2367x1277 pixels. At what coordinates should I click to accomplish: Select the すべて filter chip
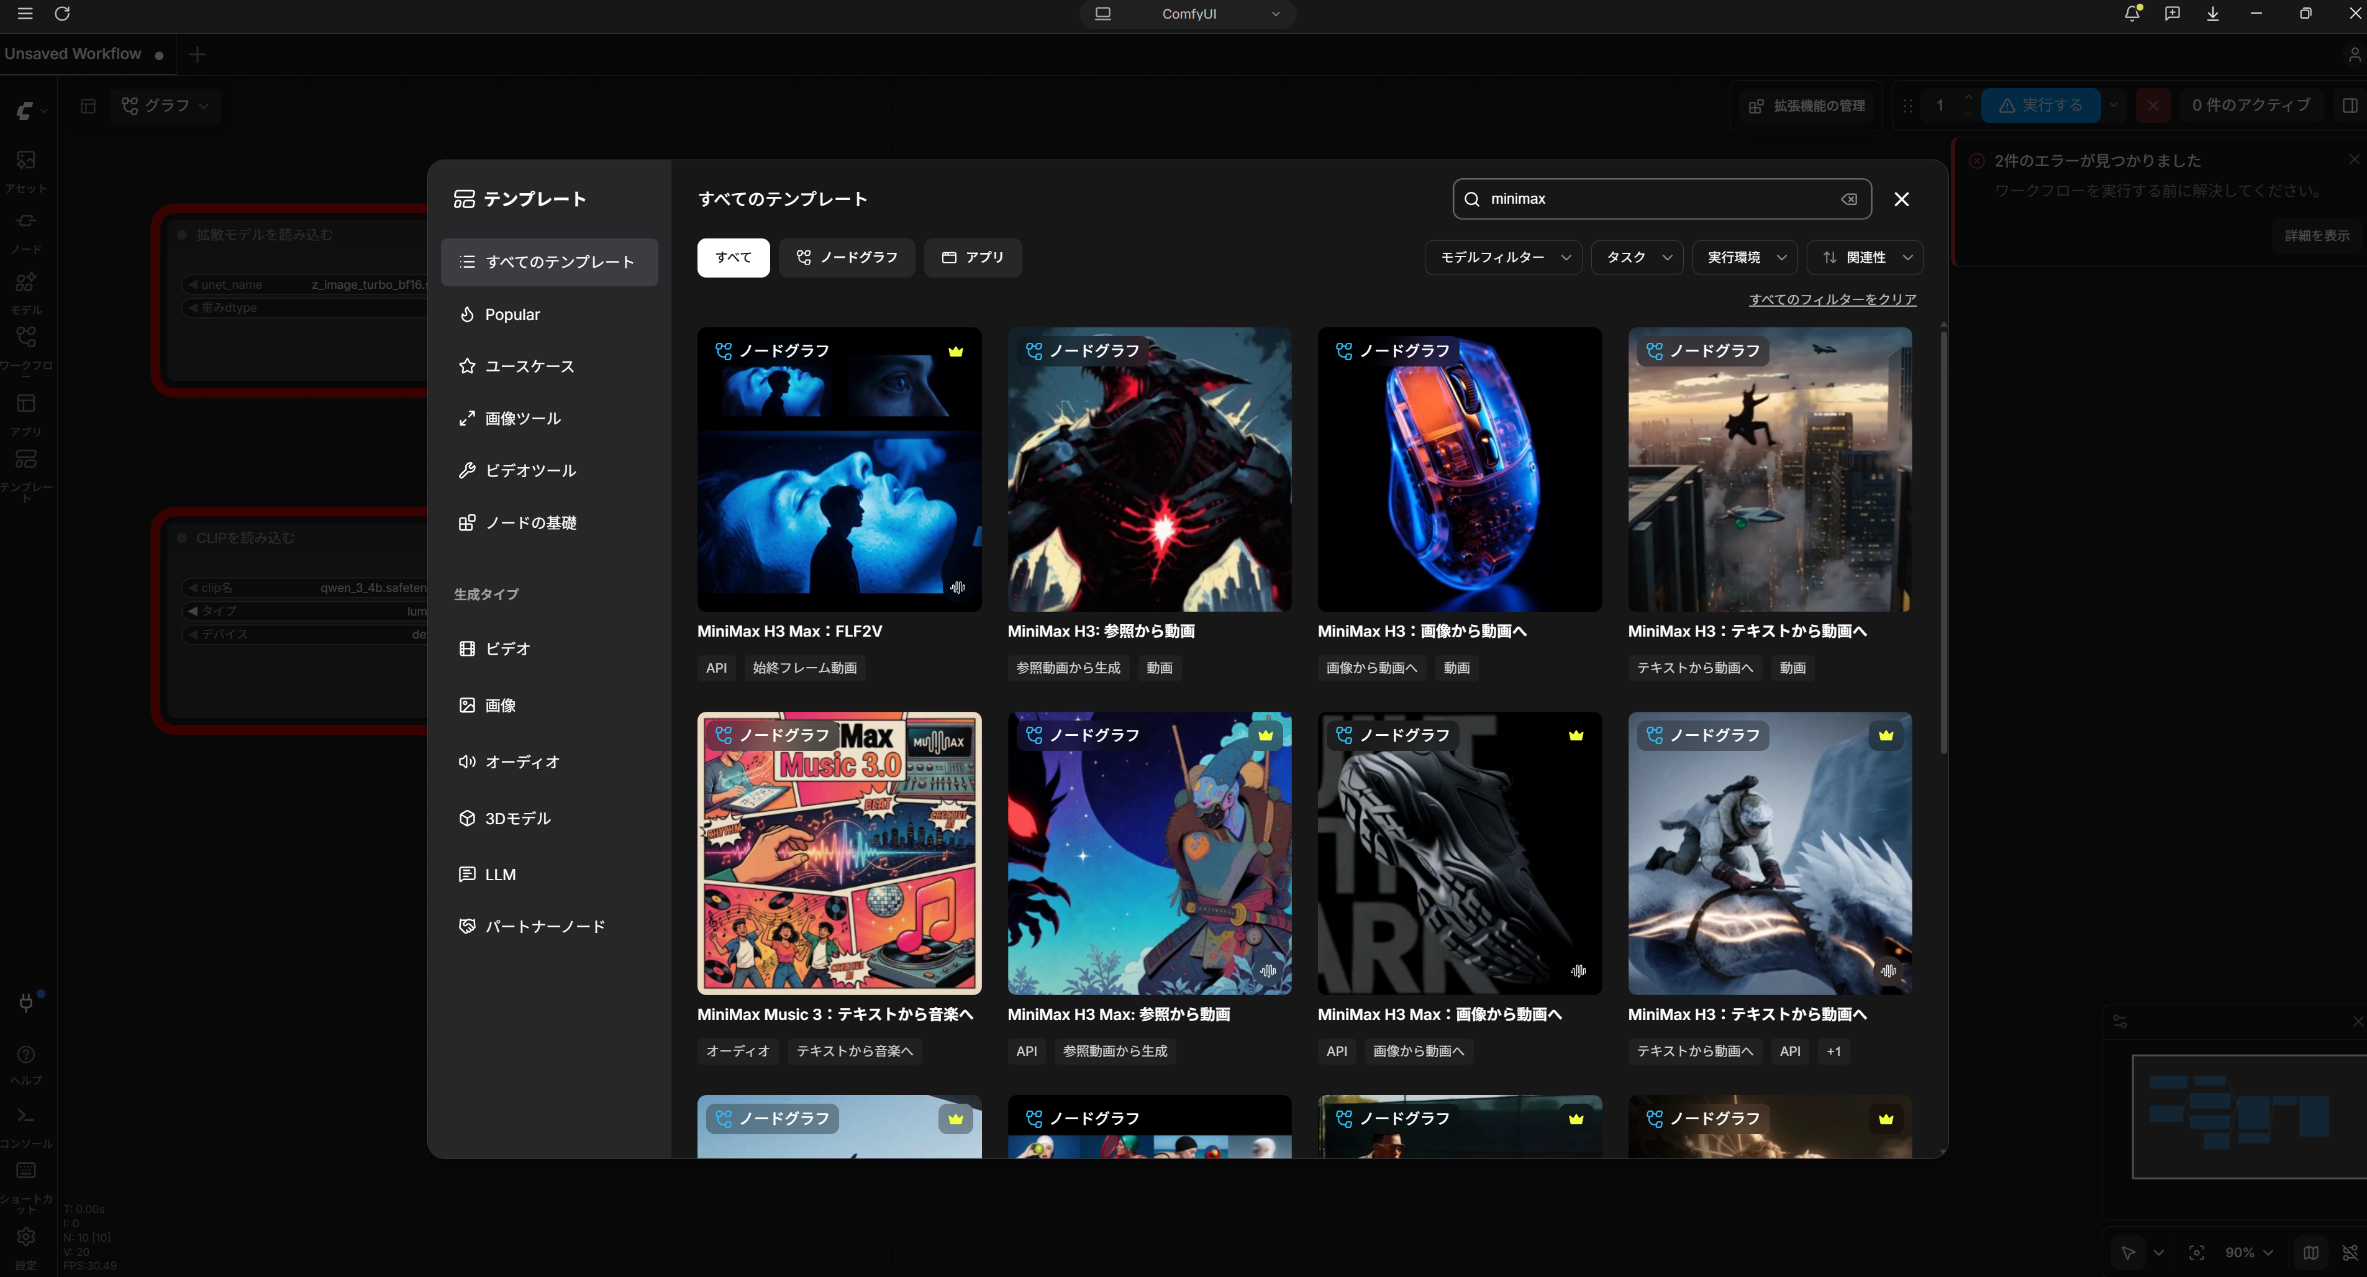point(732,257)
